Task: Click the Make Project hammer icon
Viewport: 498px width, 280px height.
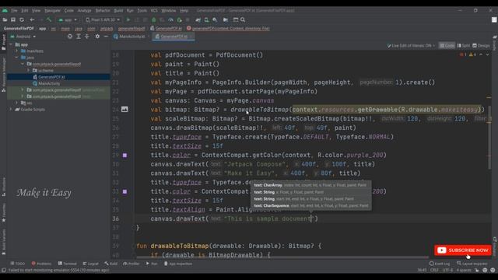Action: click(48, 19)
